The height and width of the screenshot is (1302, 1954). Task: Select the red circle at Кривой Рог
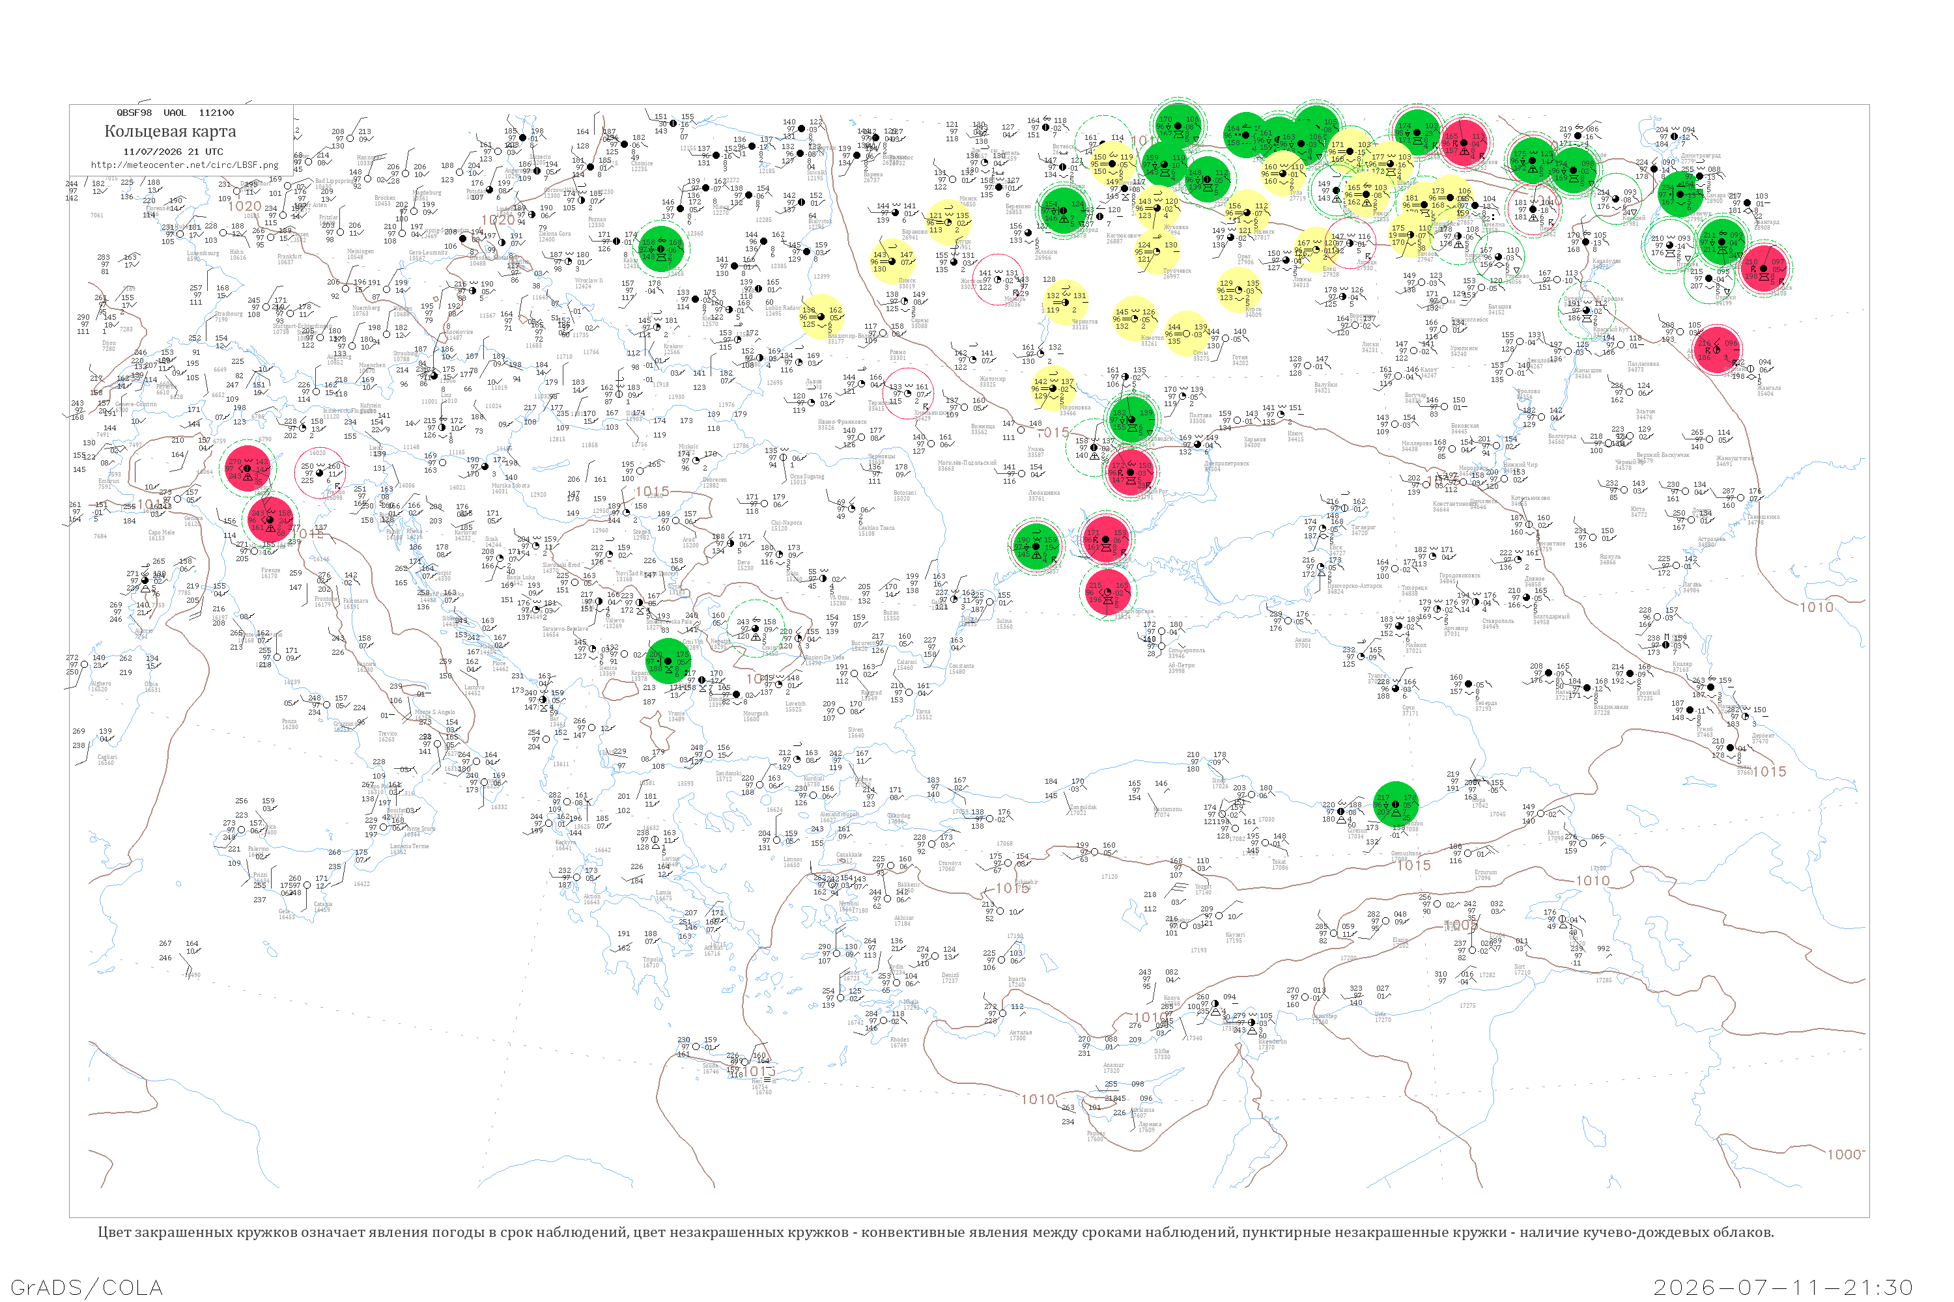point(1131,473)
